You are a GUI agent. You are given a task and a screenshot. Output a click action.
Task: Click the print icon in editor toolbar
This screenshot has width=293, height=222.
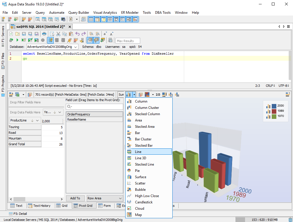click(x=44, y=34)
